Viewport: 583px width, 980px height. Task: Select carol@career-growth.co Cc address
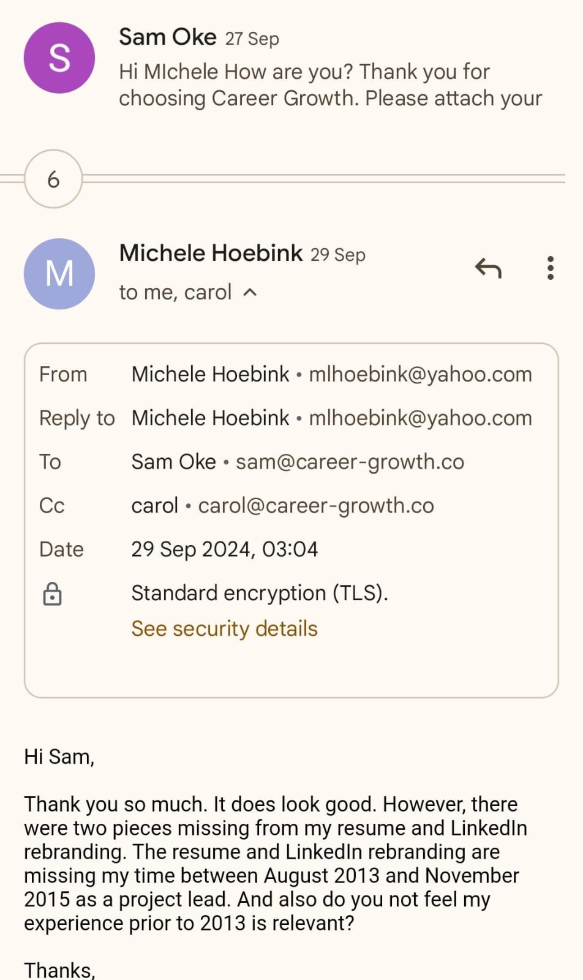click(x=315, y=505)
